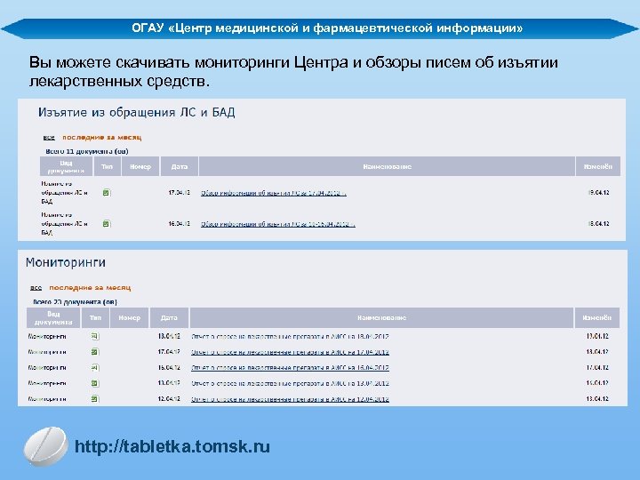Viewport: 640px width, 480px height.
Task: Open Excel file icon for 17.04.12 withdrawal review
Action: pos(107,192)
